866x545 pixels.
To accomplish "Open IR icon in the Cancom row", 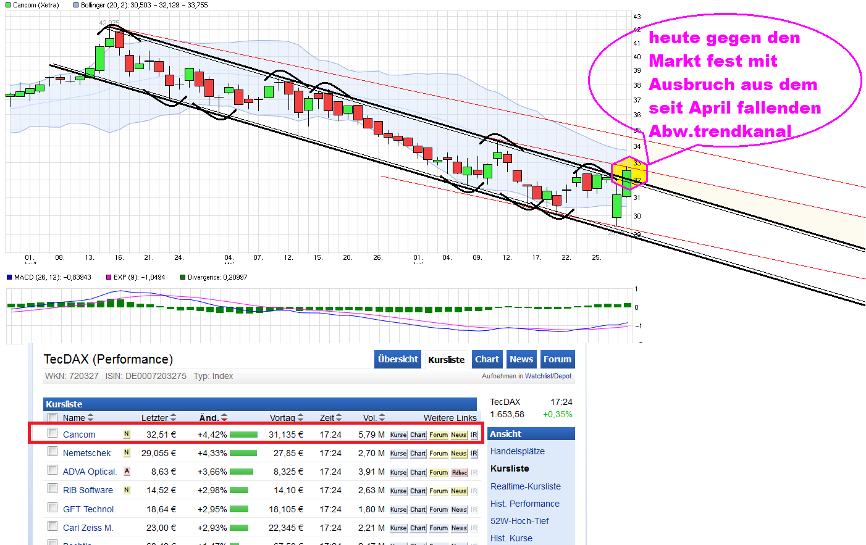I will [474, 435].
